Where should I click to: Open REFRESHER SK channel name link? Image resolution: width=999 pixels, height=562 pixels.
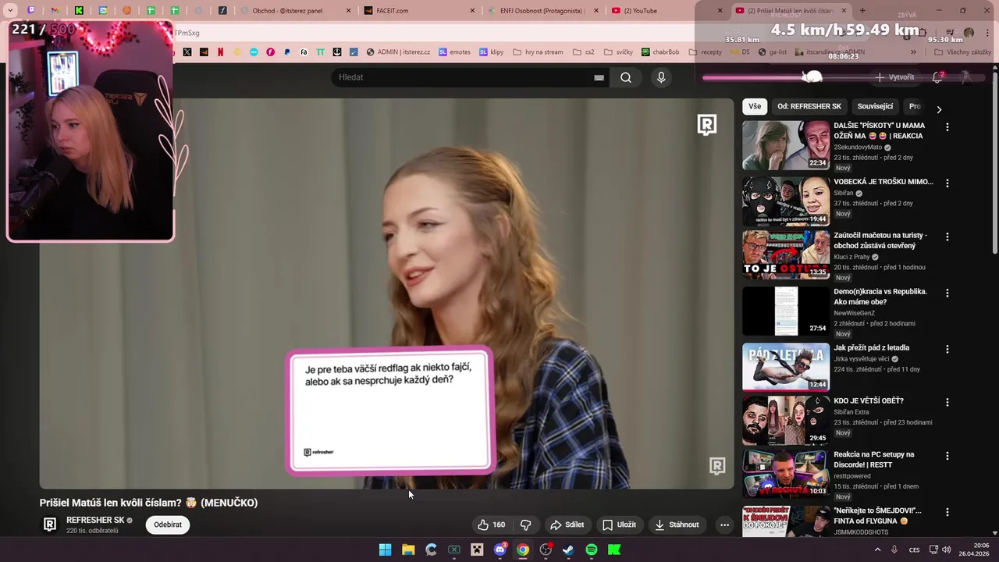pos(95,520)
